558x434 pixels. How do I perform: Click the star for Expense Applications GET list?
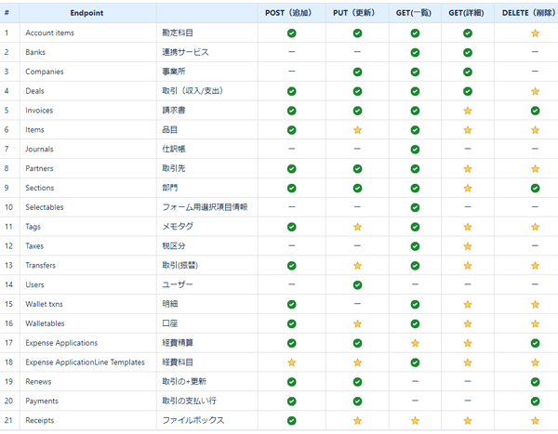(x=415, y=343)
